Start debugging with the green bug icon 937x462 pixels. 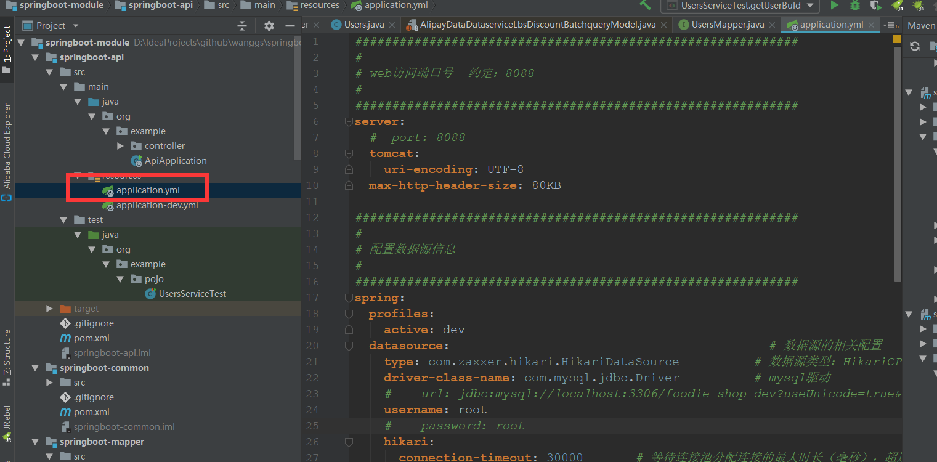855,6
